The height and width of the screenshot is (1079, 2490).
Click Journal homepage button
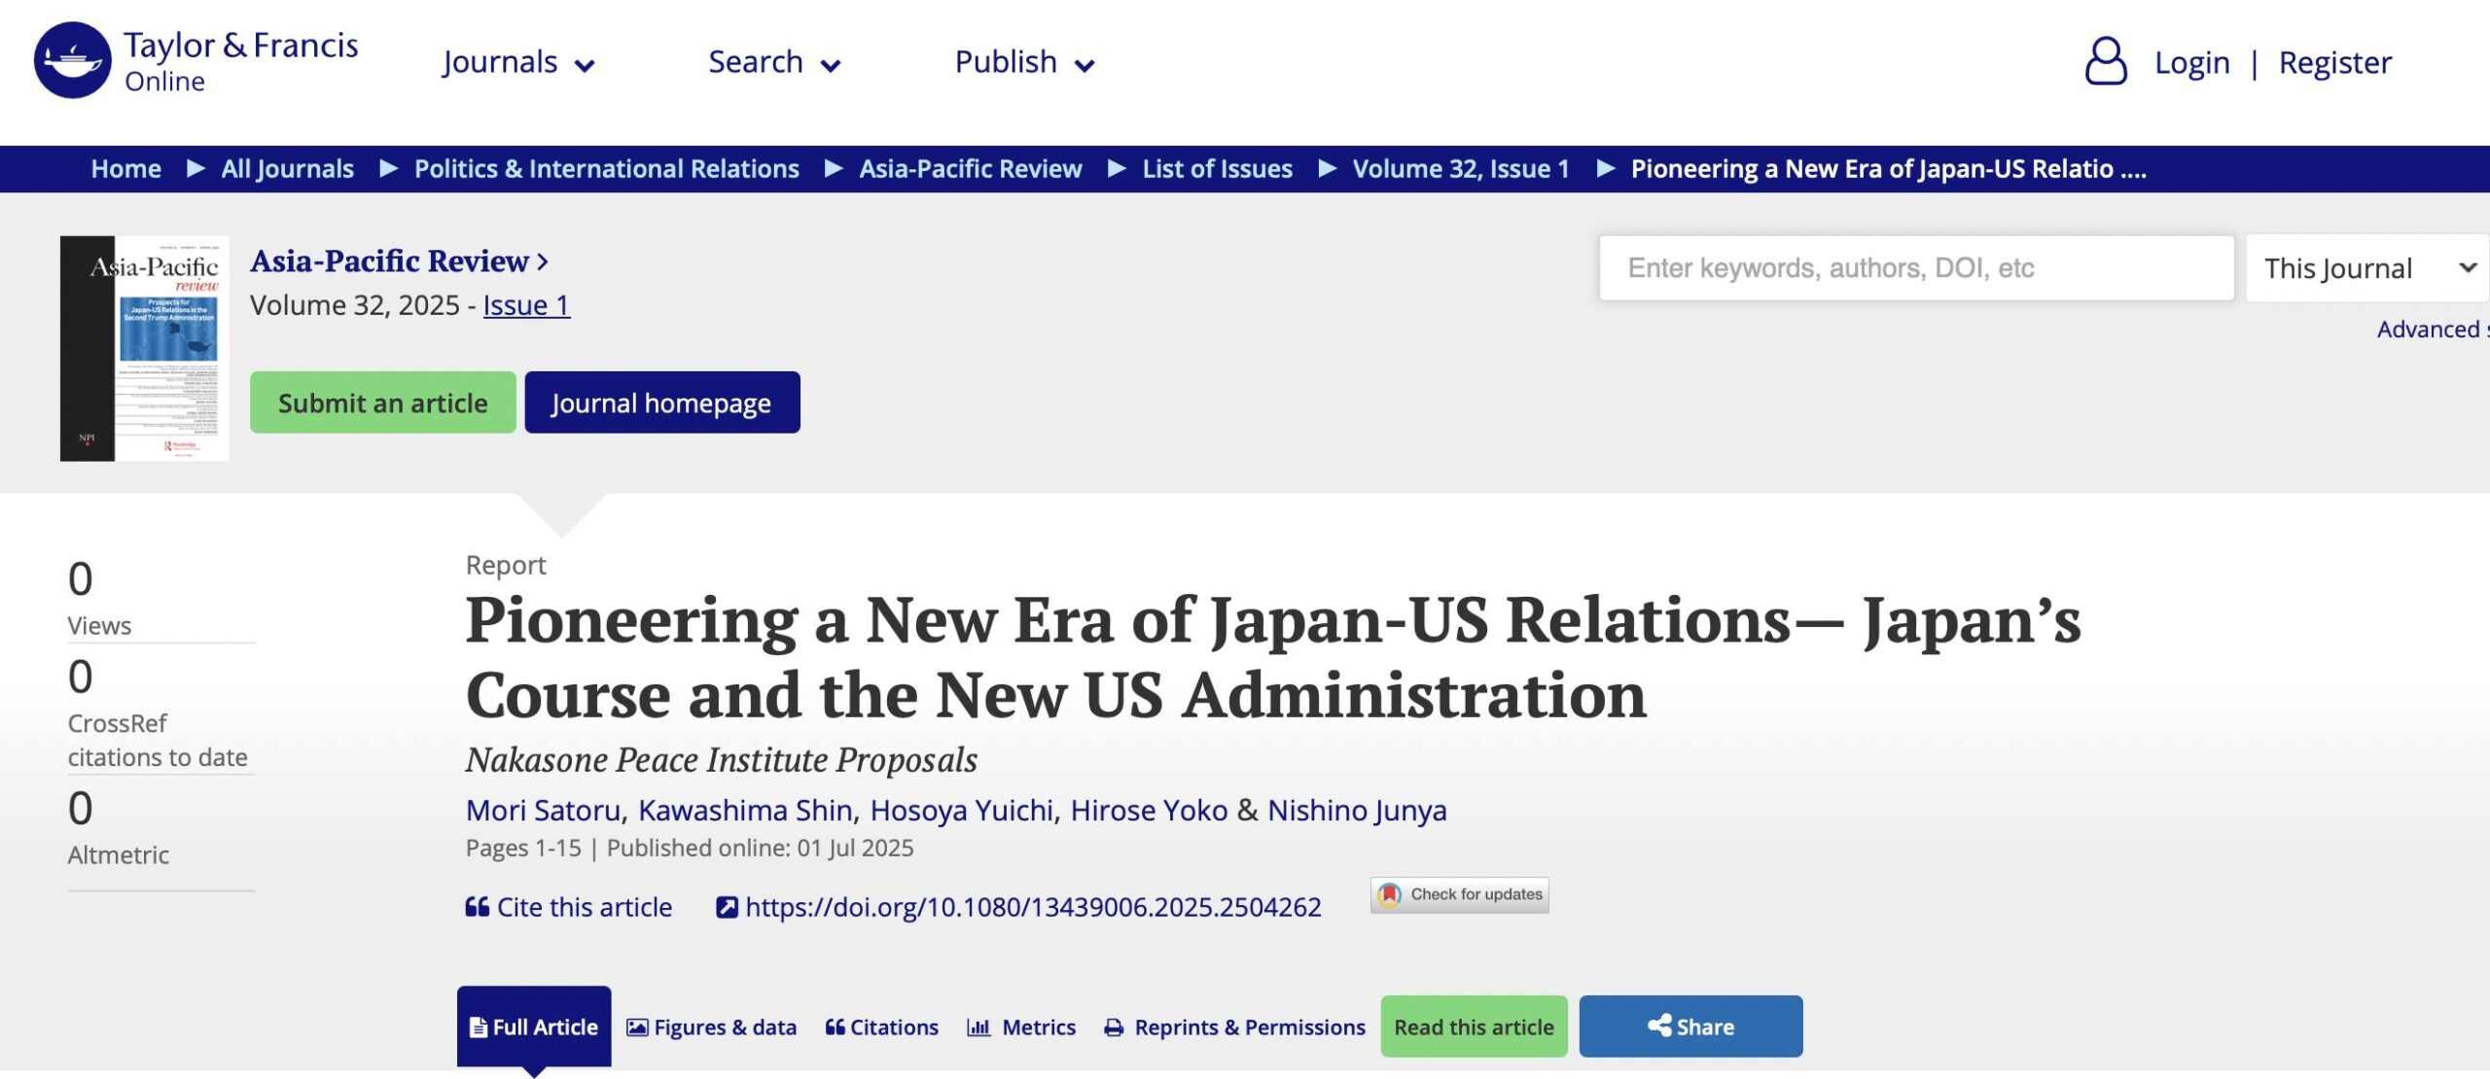click(x=662, y=402)
